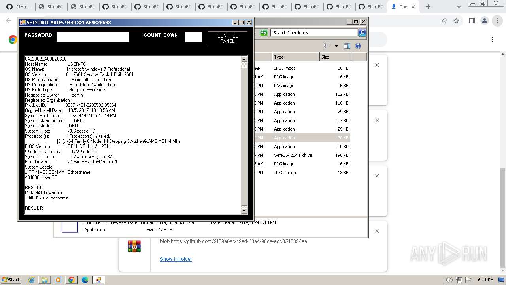Open Chrome tab search chevron
506x285 pixels.
point(459,7)
